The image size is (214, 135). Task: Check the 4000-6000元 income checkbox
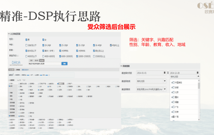[x=43, y=56]
